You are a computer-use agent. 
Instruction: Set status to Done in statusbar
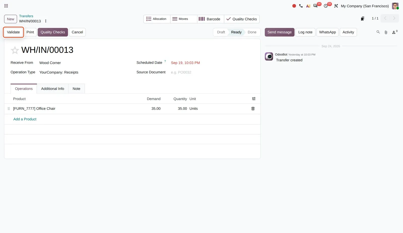click(252, 32)
